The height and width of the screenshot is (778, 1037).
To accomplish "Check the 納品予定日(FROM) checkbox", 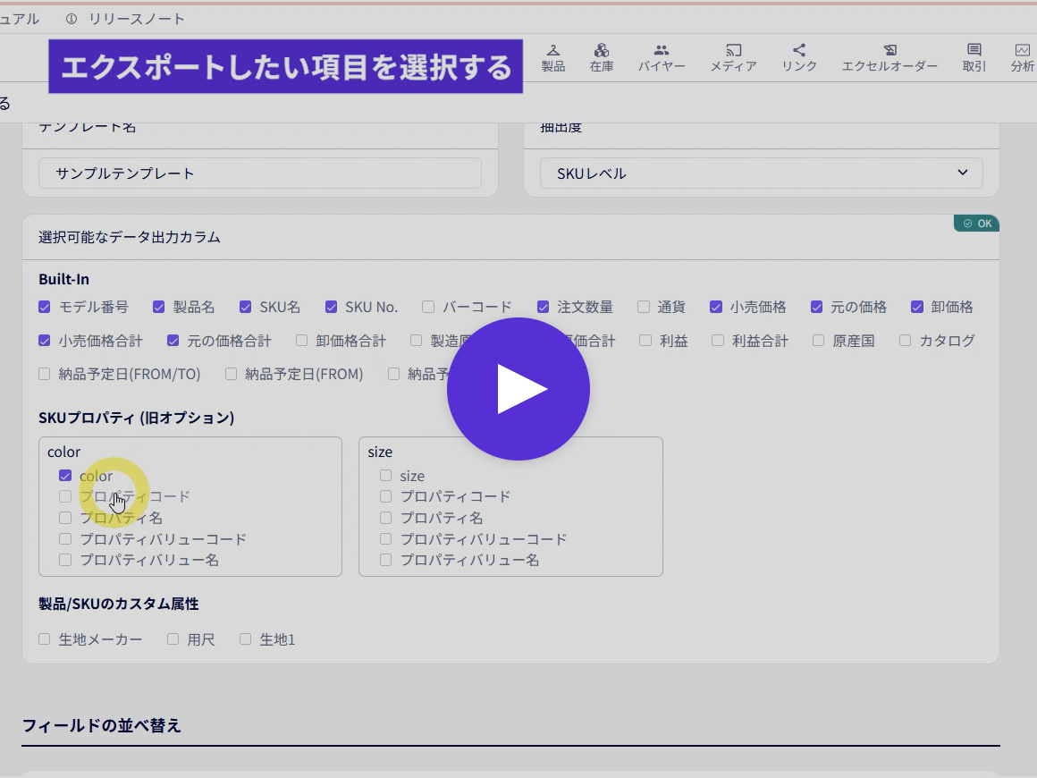I will tap(231, 375).
